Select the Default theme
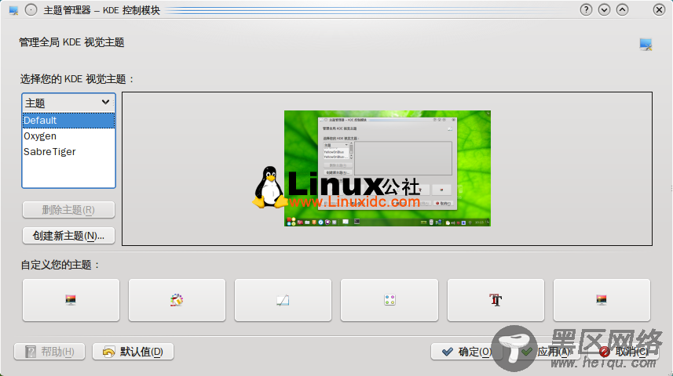 68,121
